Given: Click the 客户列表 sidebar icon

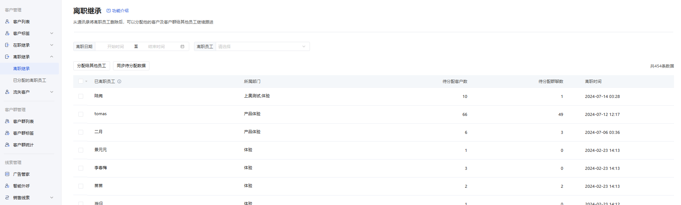Looking at the screenshot, I should click(x=7, y=22).
